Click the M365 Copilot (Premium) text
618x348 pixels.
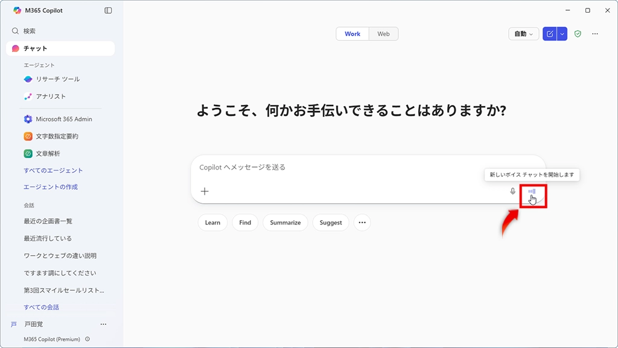[x=52, y=339]
